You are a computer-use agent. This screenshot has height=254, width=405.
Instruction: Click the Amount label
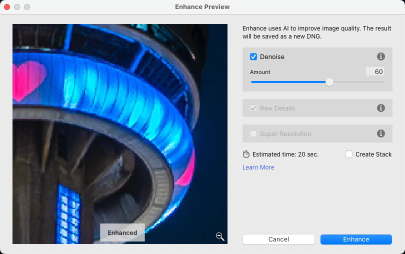pos(260,72)
